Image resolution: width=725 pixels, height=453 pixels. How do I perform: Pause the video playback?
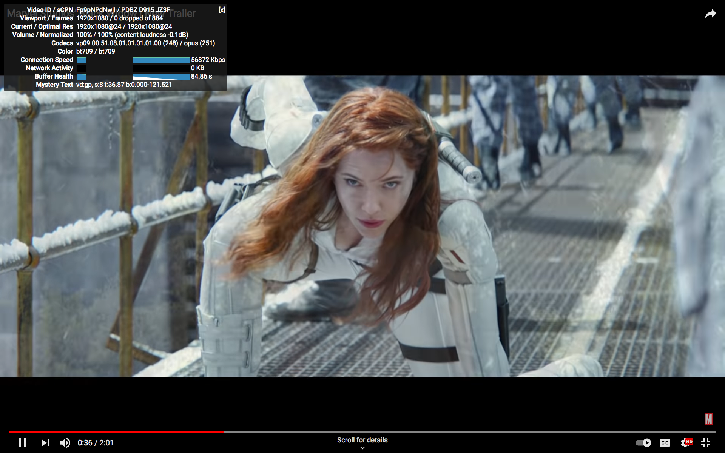[x=22, y=442]
